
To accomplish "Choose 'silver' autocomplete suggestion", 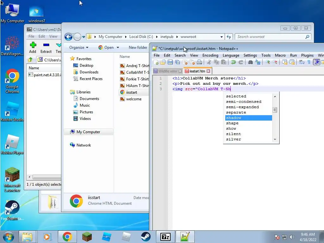I will click(249, 139).
